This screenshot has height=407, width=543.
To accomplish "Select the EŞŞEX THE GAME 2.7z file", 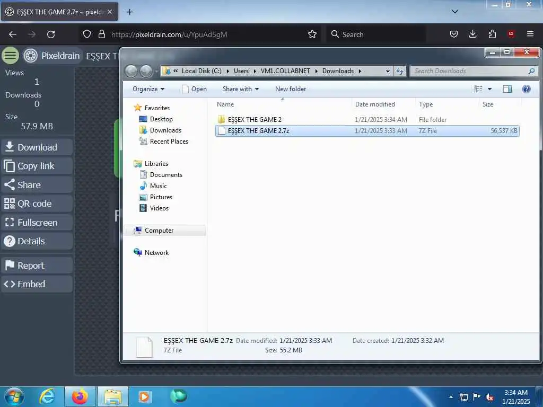I will [367, 131].
